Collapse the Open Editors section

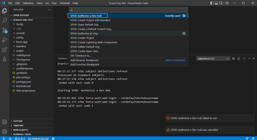pos(31,15)
